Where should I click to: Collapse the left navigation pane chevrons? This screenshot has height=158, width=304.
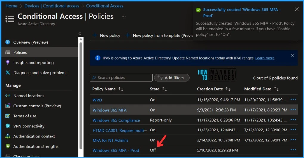[x=80, y=33]
